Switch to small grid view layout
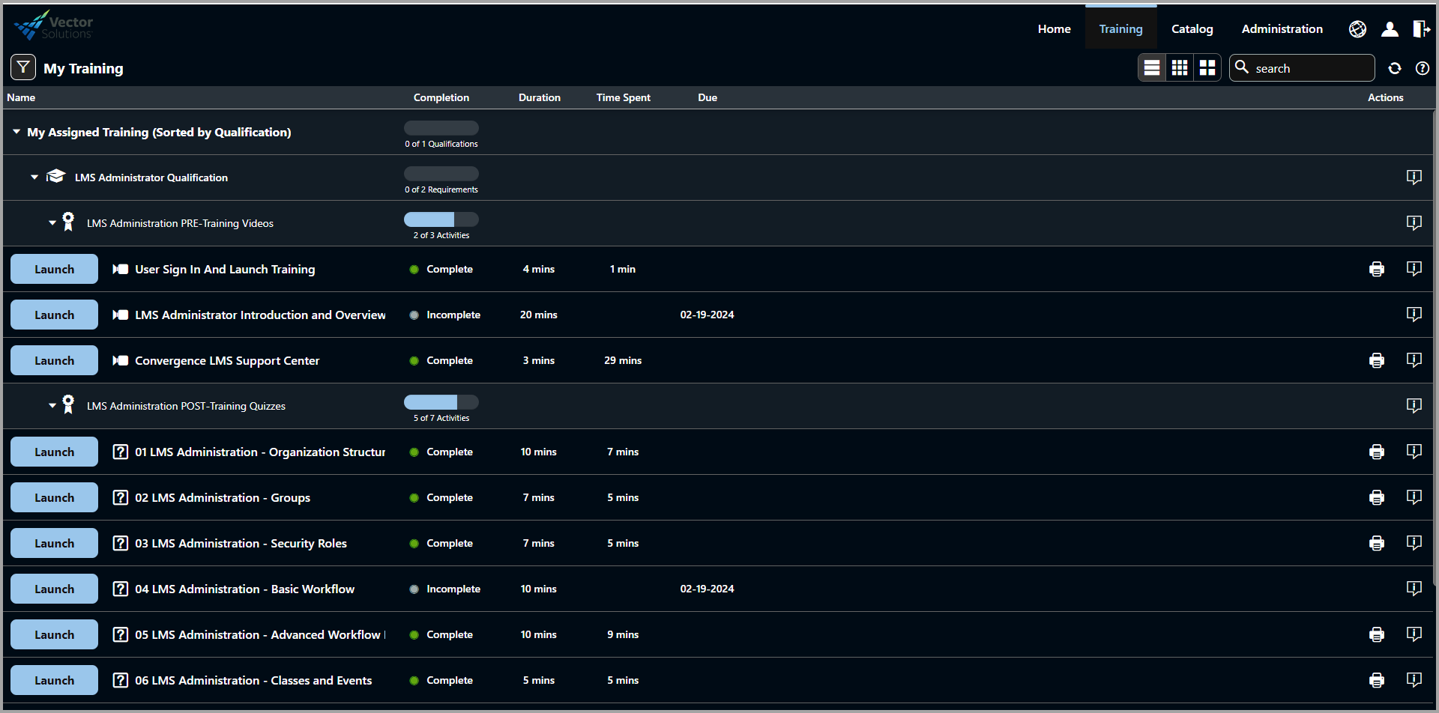The image size is (1439, 713). point(1180,68)
